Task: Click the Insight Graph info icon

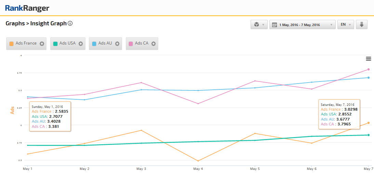Action: click(x=70, y=24)
